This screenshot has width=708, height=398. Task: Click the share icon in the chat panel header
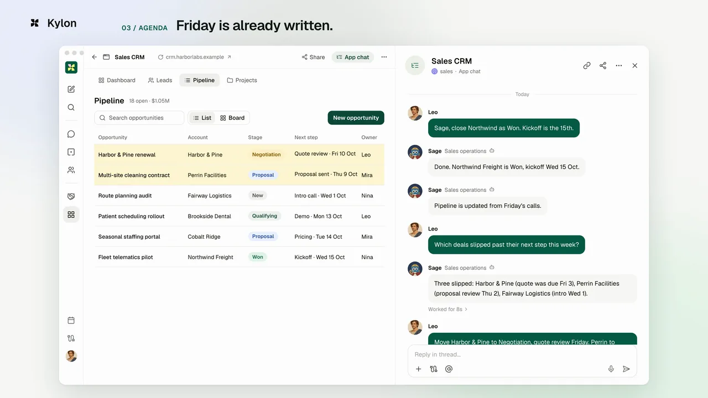[603, 65]
